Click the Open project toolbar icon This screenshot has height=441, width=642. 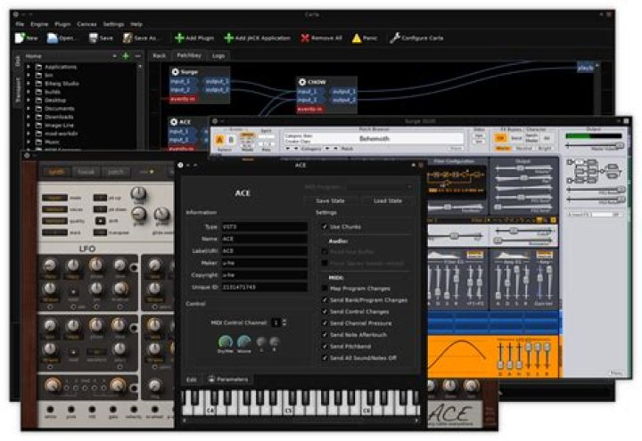[53, 38]
